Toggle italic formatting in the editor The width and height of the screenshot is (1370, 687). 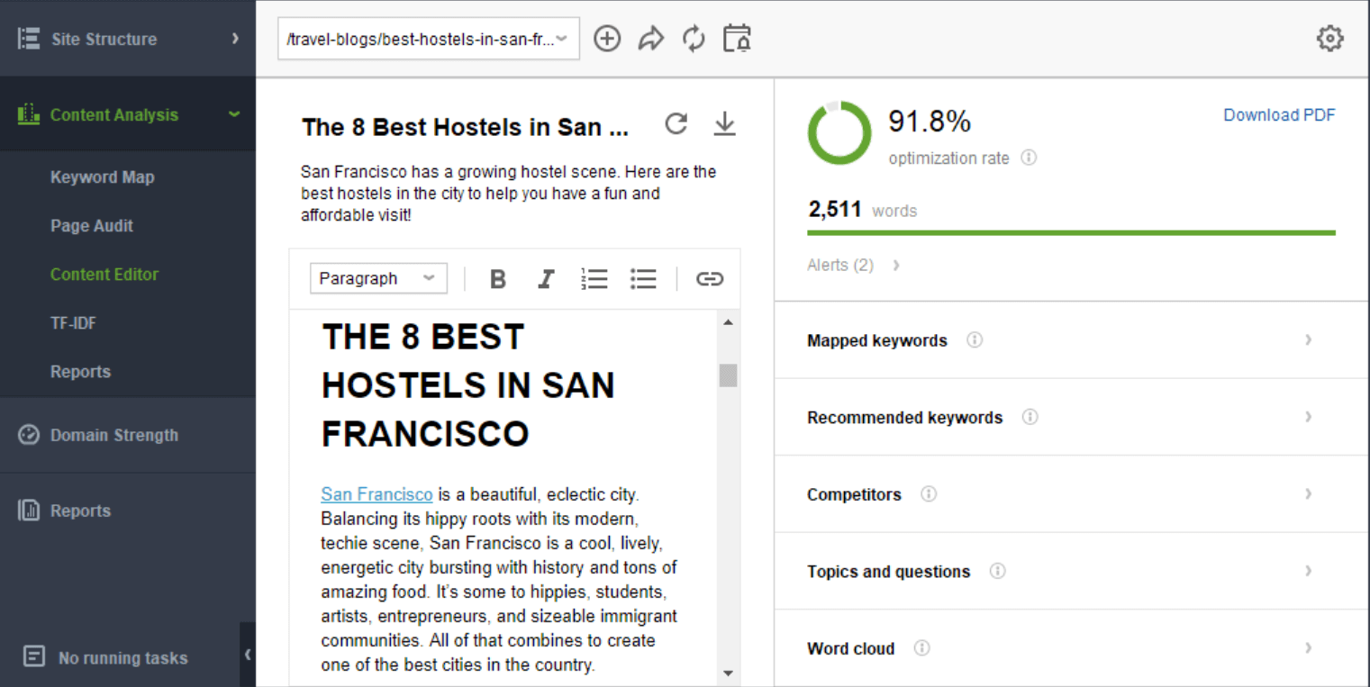(545, 279)
